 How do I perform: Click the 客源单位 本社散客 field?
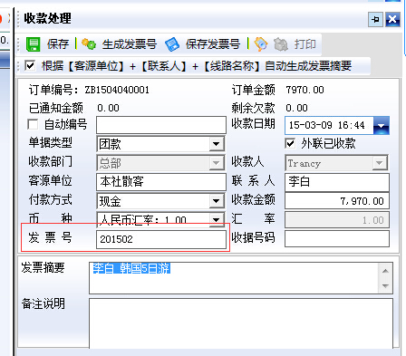161,182
